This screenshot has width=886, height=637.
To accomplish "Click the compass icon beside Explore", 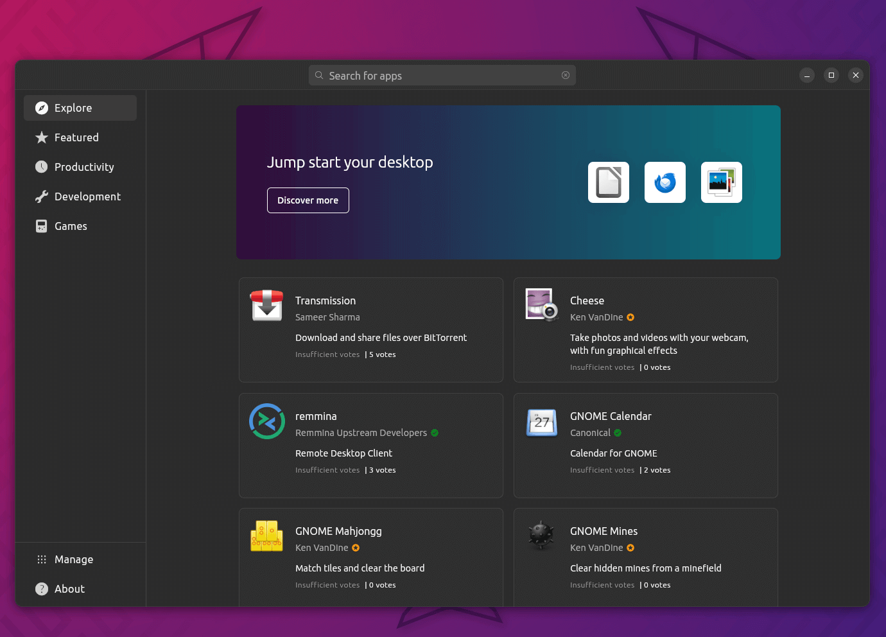I will click(x=41, y=108).
